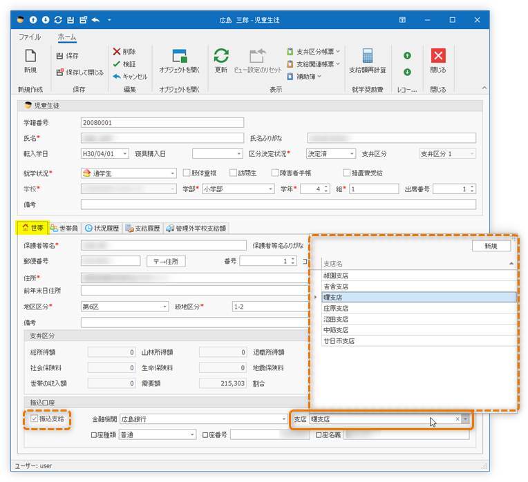Select 吉舎支店 in the branch list

419,287
